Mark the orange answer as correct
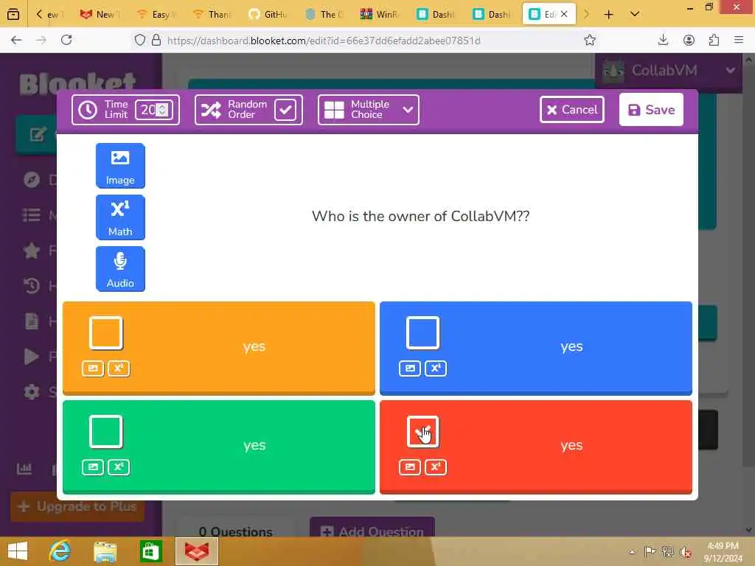 coord(106,332)
